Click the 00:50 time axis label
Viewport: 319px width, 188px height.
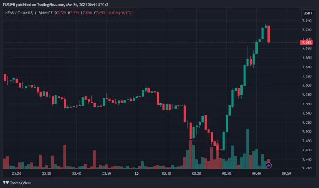click(286, 174)
